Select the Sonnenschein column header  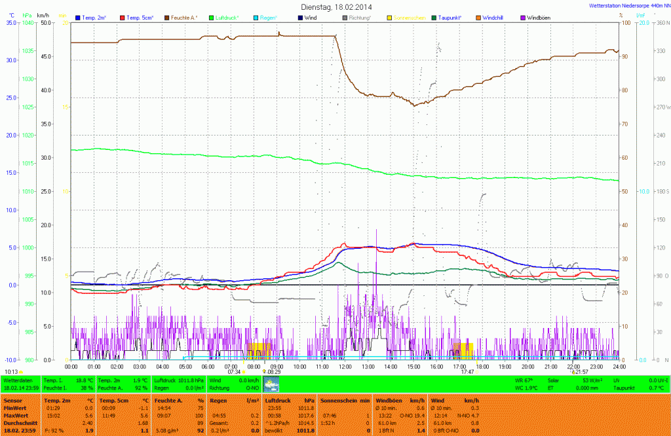tap(335, 399)
